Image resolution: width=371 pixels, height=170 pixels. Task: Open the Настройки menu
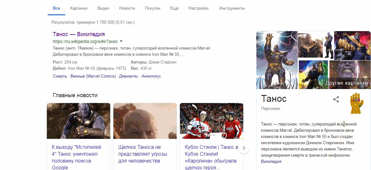[198, 8]
